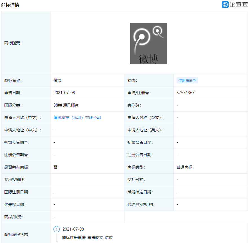
Task: Click application date value 2021-07-08 in table
Action: pos(64,93)
